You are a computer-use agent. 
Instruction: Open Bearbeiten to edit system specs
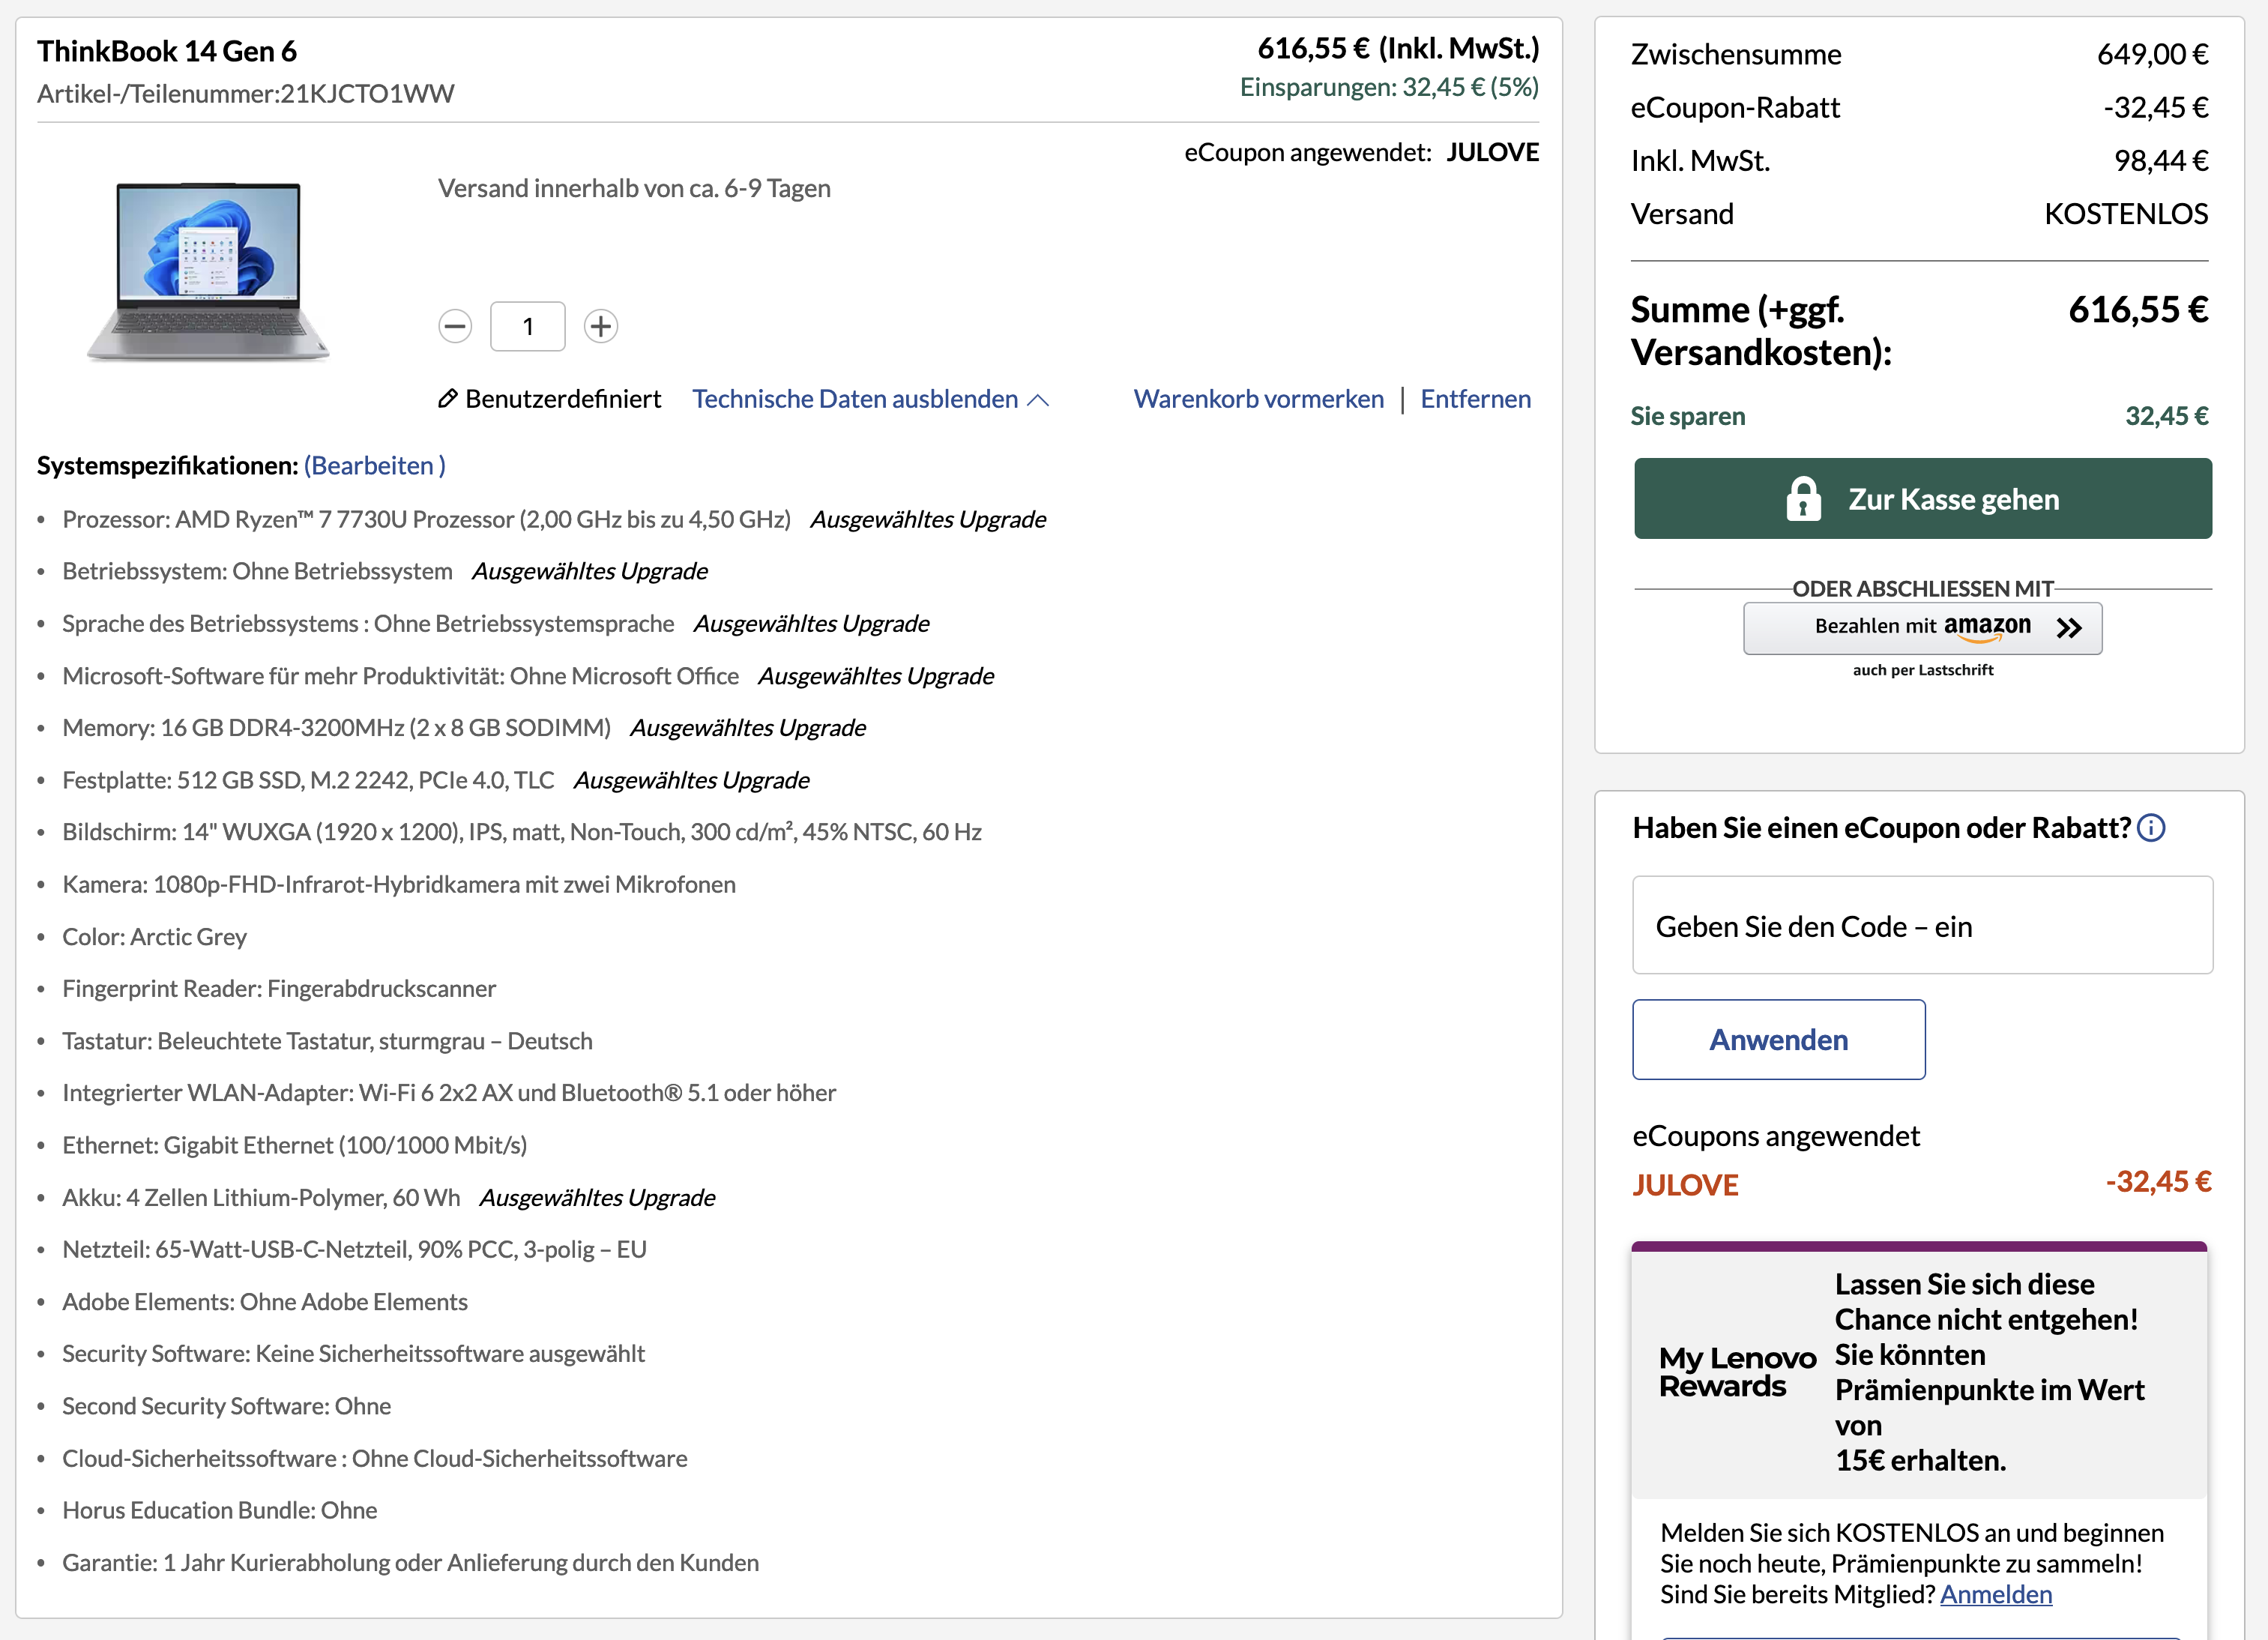[374, 466]
